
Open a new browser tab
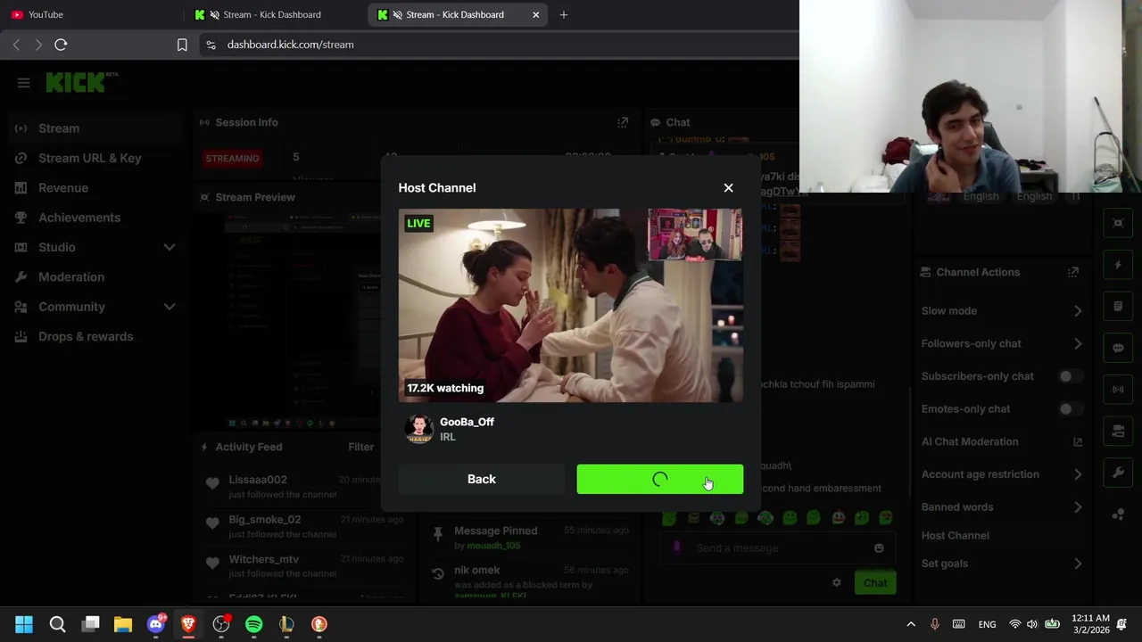pyautogui.click(x=563, y=14)
